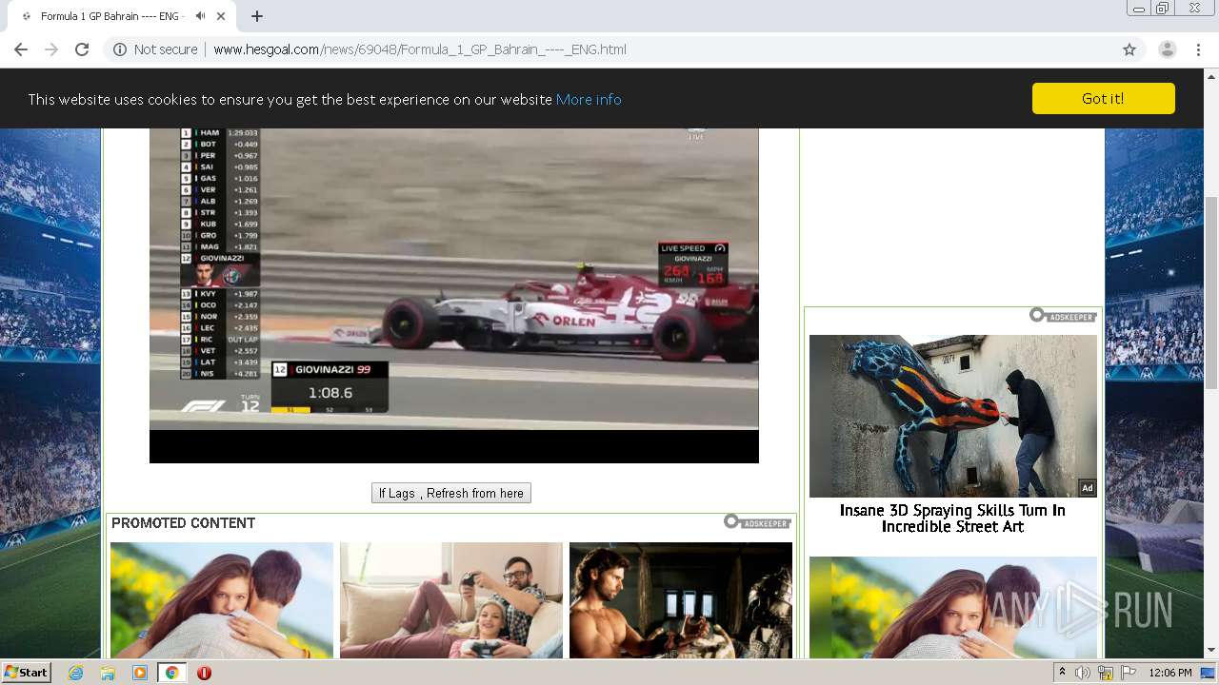The image size is (1219, 685).
Task: Open a new tab
Action: click(x=257, y=16)
